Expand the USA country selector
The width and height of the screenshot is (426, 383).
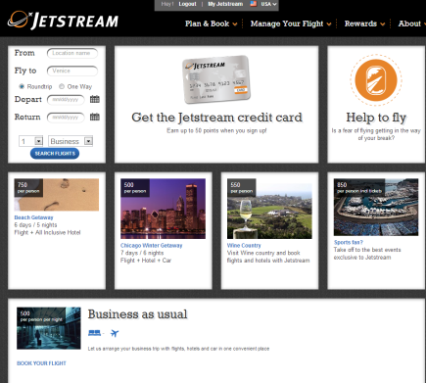269,4
